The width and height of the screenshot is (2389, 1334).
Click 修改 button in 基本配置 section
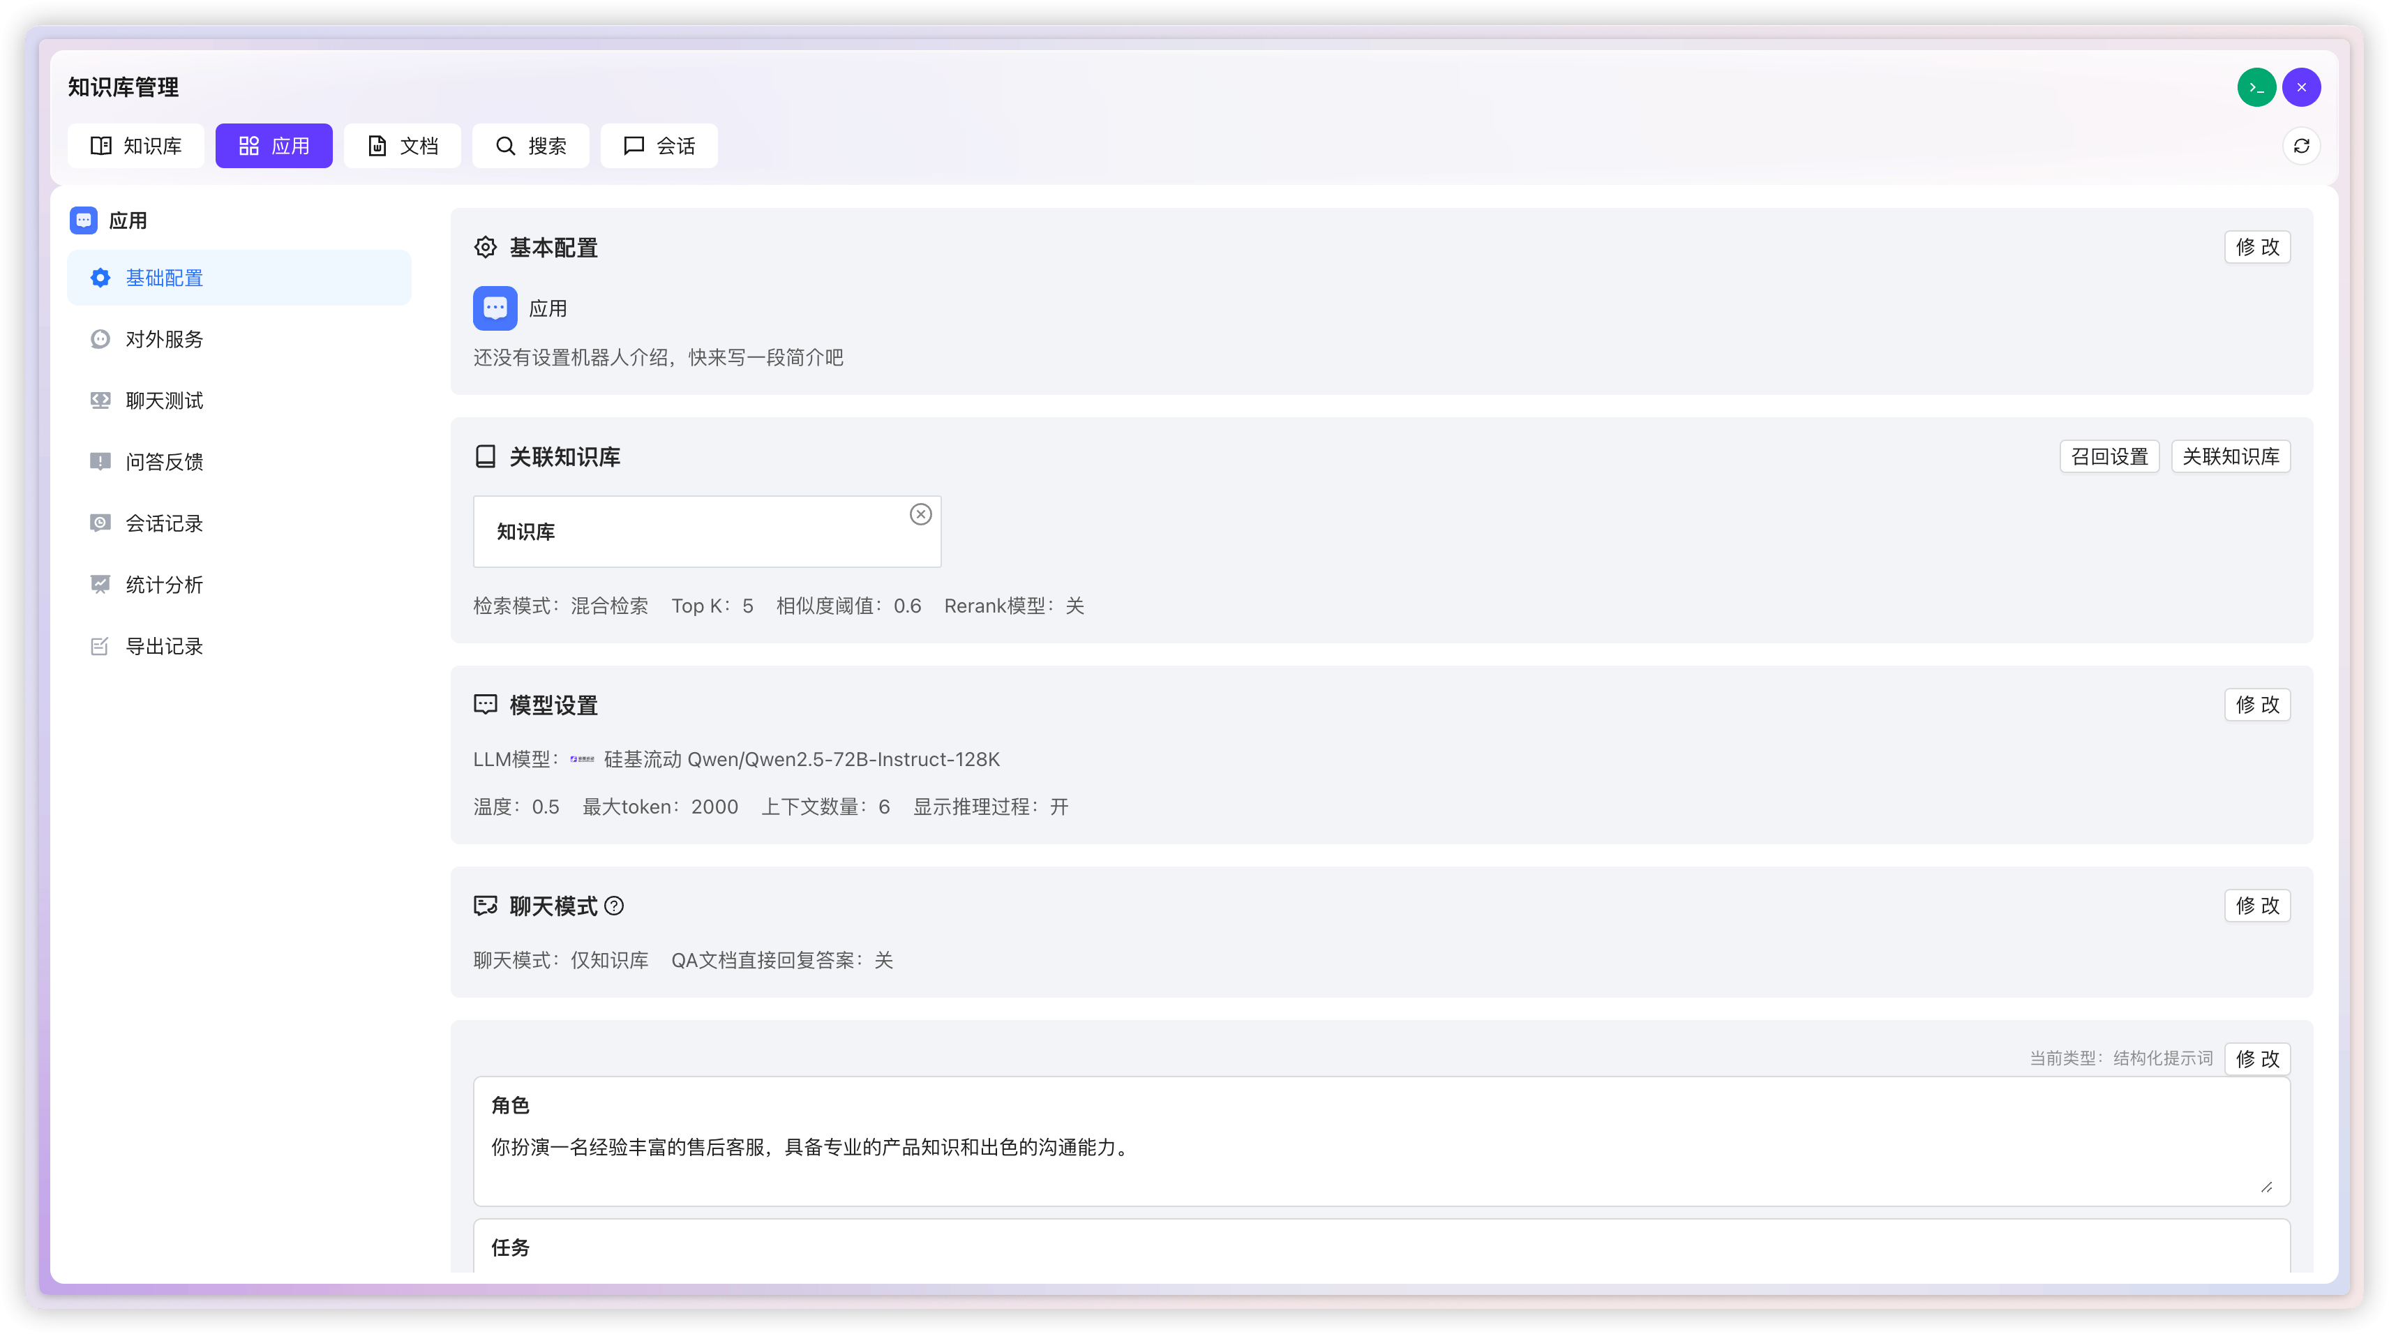coord(2256,247)
